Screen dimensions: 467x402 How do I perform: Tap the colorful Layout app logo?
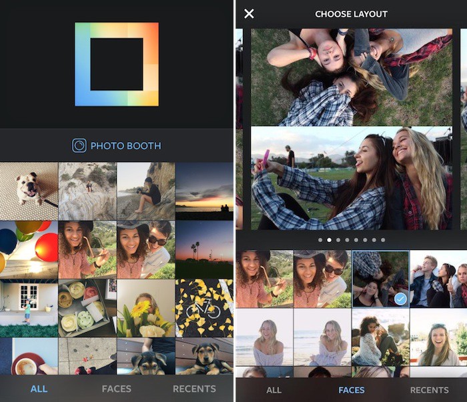pyautogui.click(x=117, y=64)
